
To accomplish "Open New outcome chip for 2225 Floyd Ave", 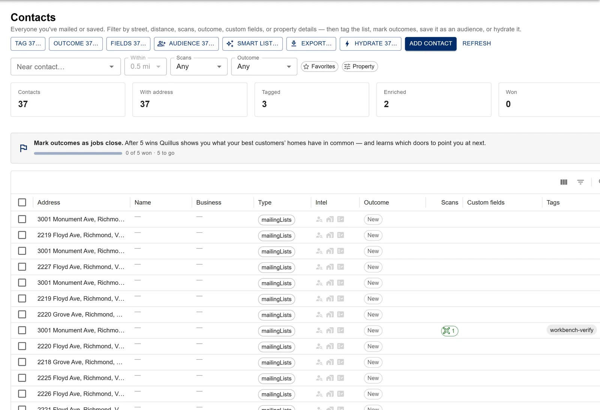I will point(373,378).
